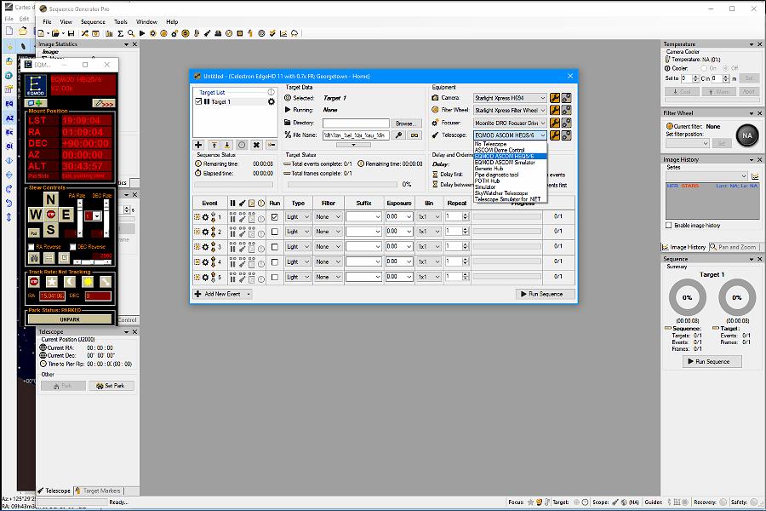Enable Run checkbox for event 3
This screenshot has height=511, width=766.
275,247
